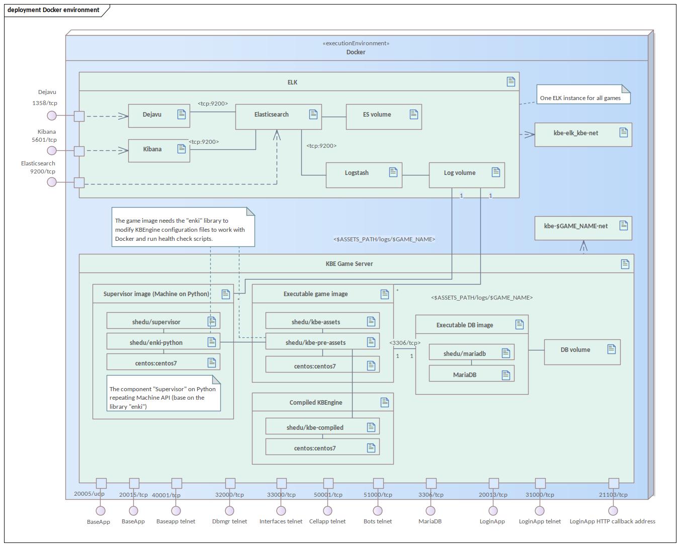Select the document icon inside the Dejavu box
Screen dimensions: 680x547
[181, 115]
